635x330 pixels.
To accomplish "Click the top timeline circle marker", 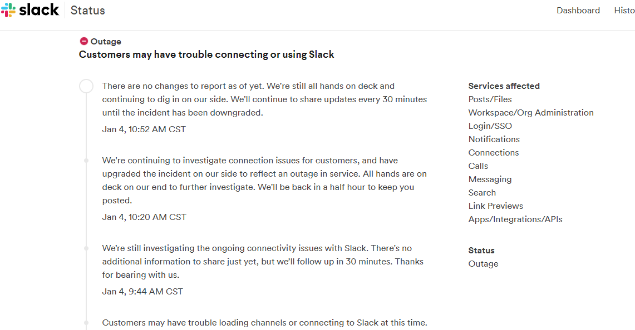I will (x=86, y=86).
